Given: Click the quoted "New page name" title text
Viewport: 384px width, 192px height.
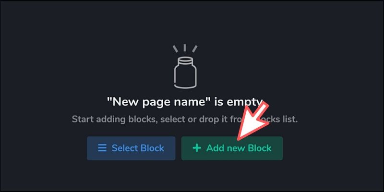Looking at the screenshot, I should coord(159,102).
